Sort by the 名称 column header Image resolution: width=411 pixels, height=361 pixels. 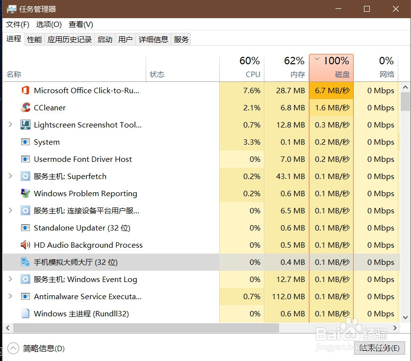click(75, 68)
